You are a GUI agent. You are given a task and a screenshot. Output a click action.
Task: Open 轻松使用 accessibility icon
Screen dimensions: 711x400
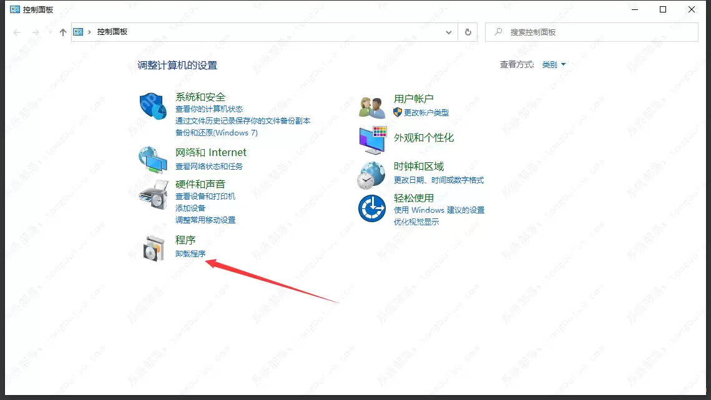point(372,210)
